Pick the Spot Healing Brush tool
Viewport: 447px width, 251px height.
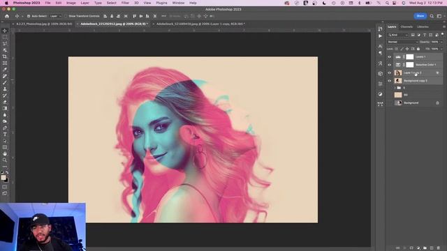click(5, 76)
